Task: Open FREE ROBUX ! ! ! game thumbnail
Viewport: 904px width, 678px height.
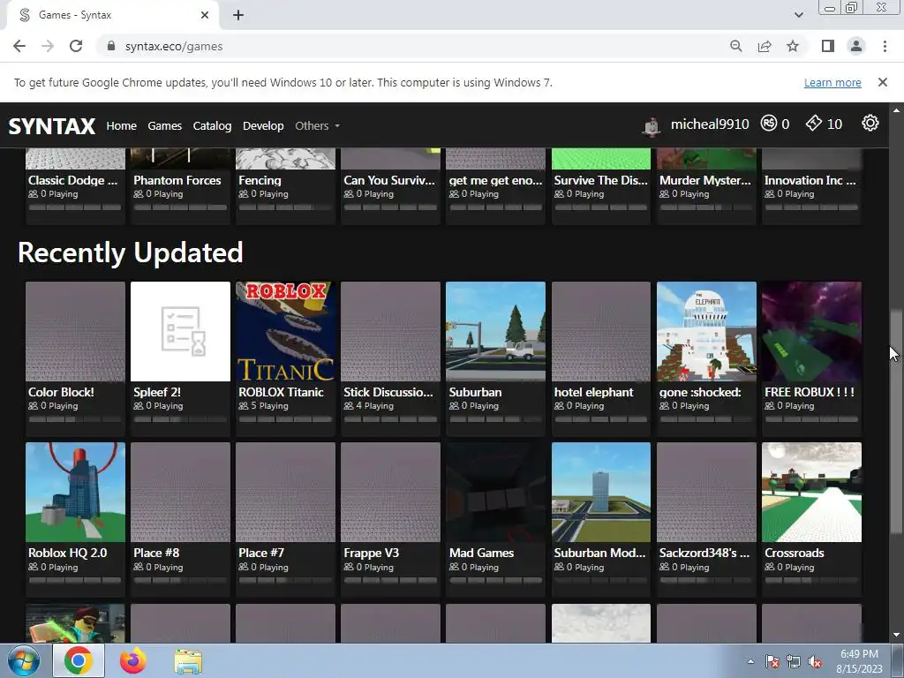Action: [812, 332]
